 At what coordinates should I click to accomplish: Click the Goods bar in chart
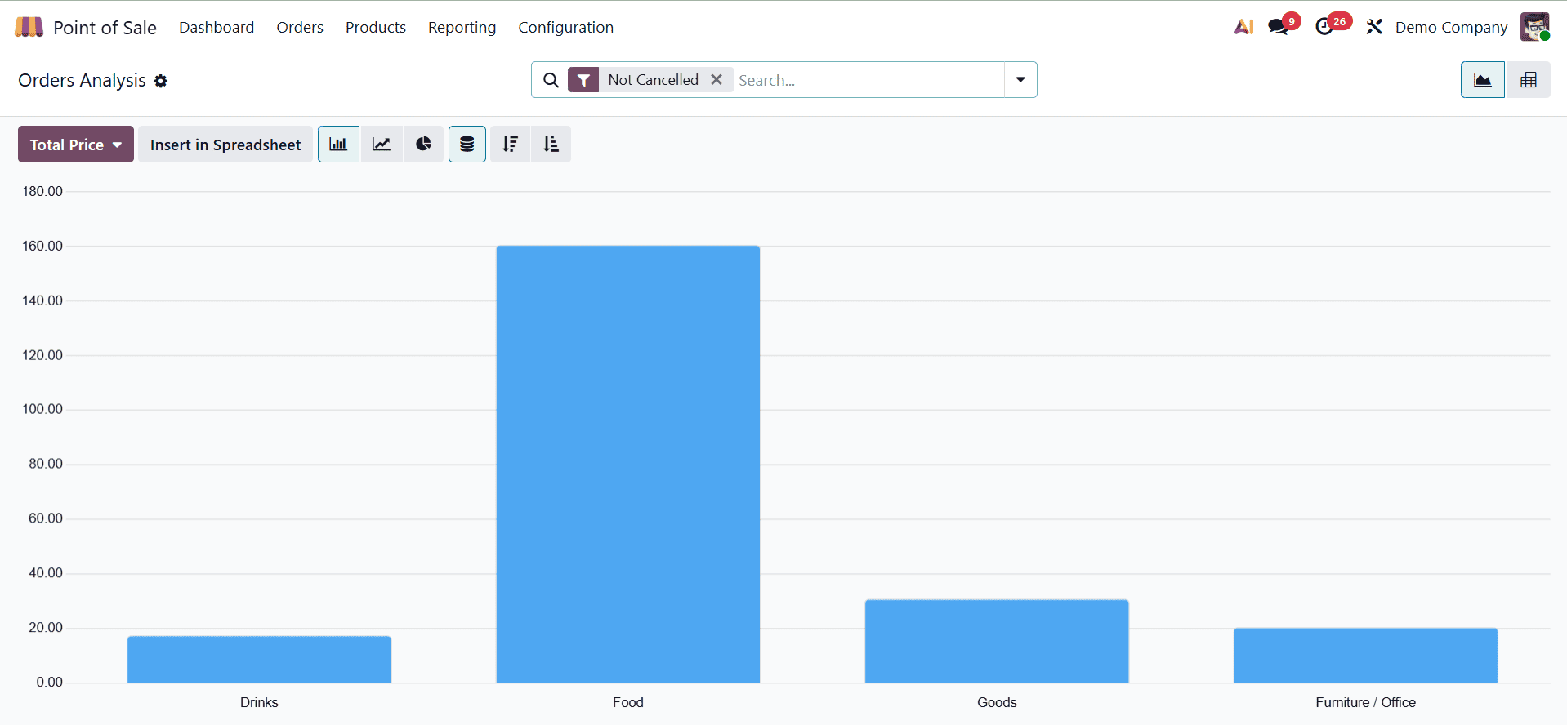(x=997, y=641)
